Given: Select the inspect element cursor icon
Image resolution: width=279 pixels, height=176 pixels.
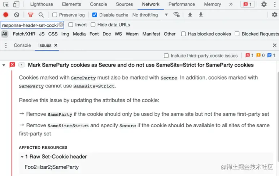Looking at the screenshot, I should tap(6, 4).
